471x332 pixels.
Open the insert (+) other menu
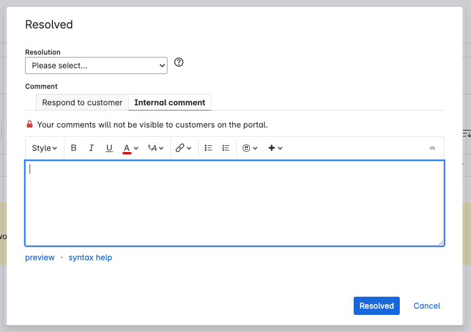(x=275, y=148)
